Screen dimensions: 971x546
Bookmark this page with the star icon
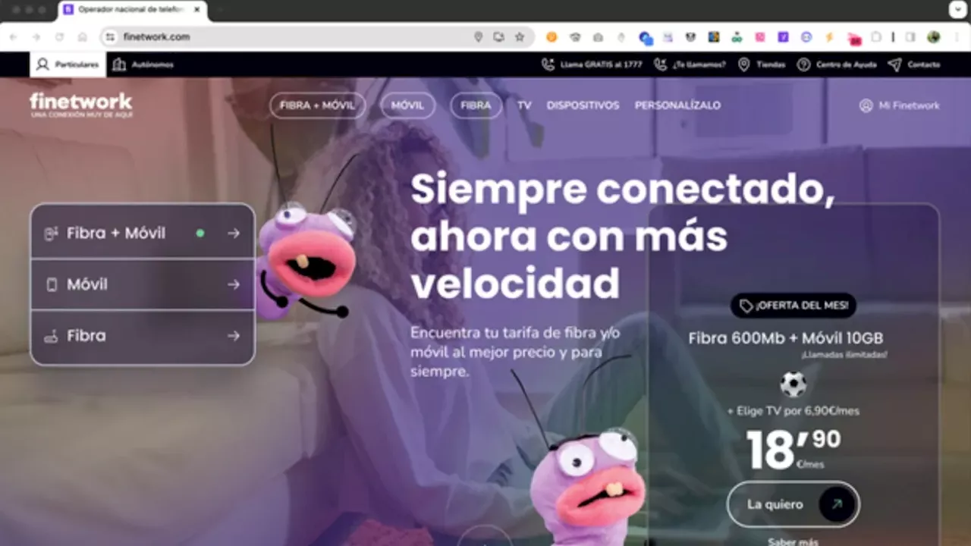click(520, 36)
